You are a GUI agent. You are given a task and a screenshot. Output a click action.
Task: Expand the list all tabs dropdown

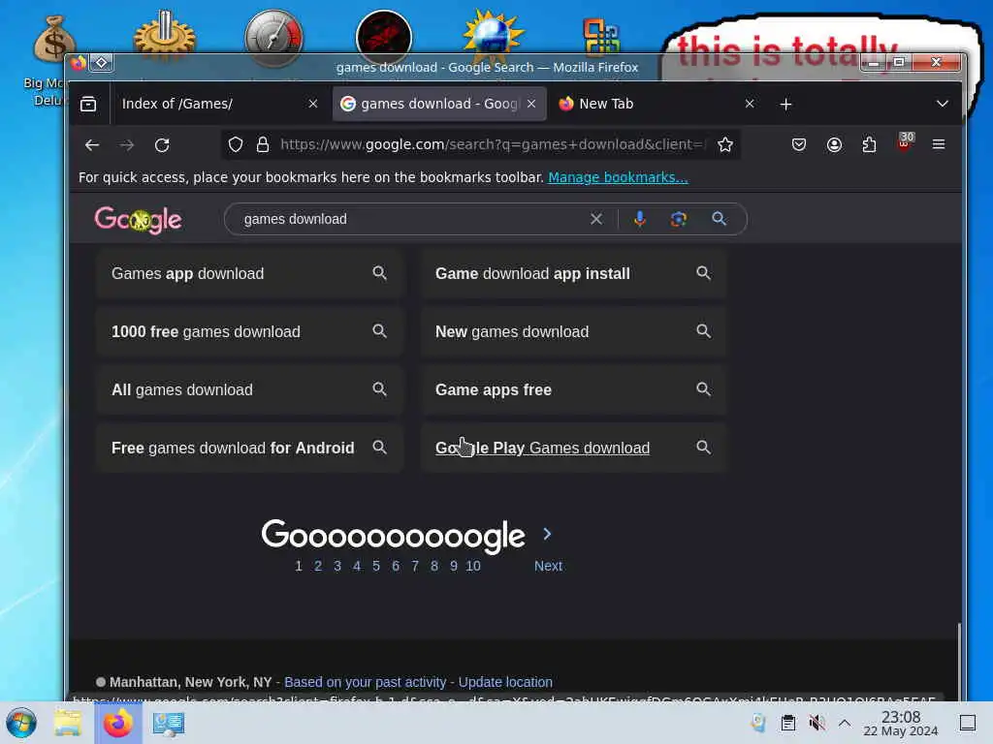coord(942,104)
